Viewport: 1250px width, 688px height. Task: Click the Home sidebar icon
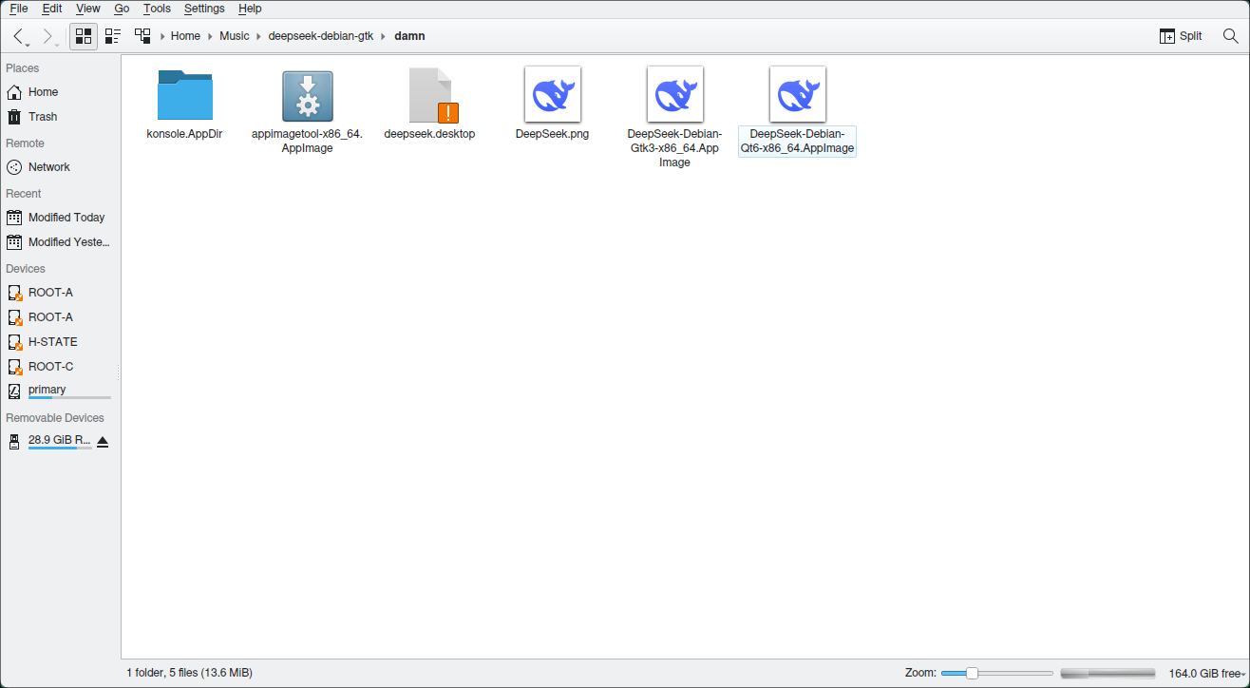point(14,92)
